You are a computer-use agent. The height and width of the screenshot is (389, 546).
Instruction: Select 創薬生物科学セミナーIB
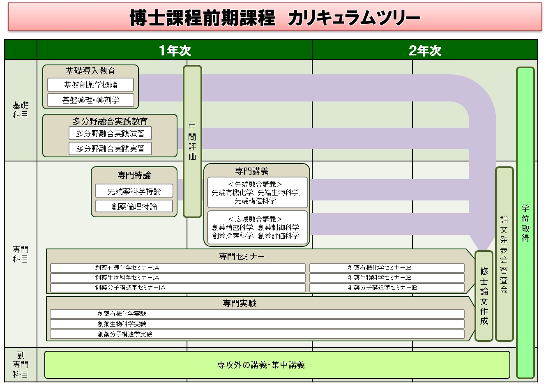[387, 278]
